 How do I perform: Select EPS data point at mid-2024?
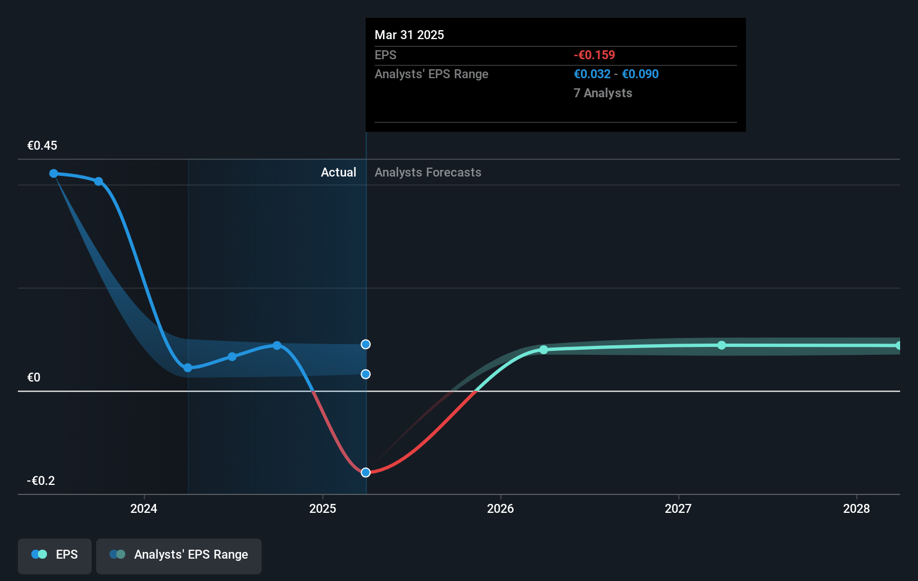(x=232, y=356)
